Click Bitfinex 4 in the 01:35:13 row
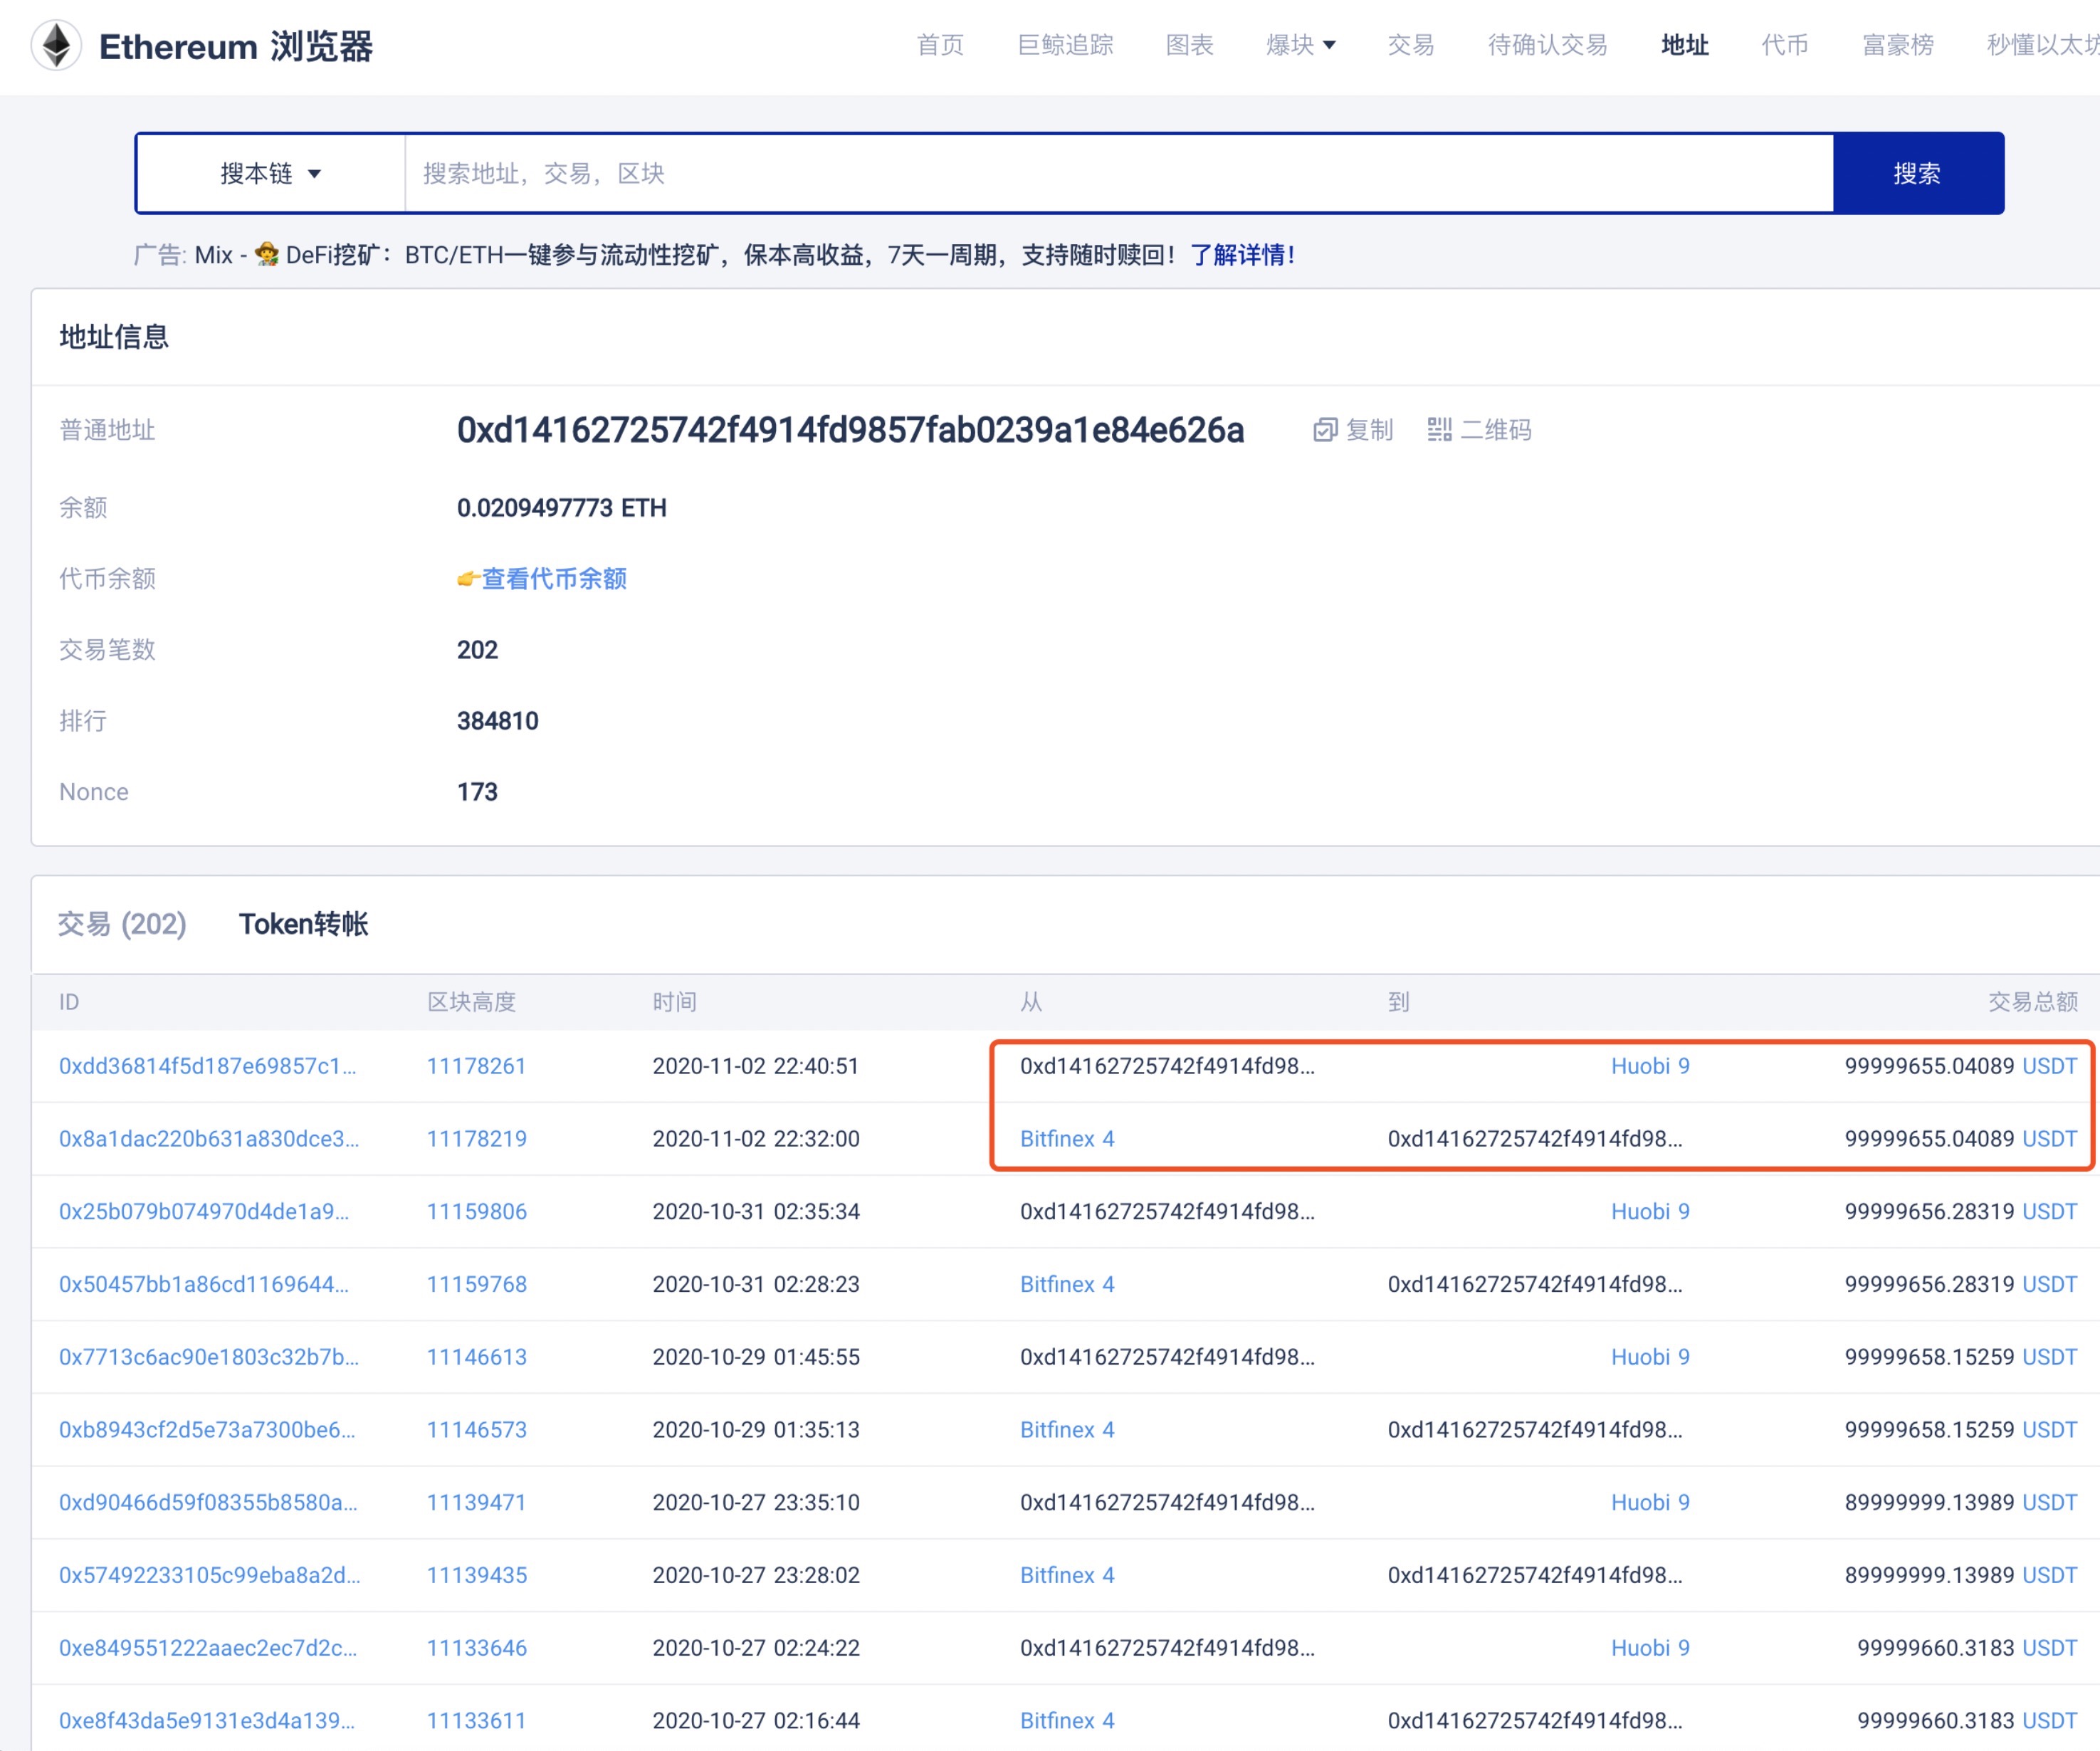2100x1751 pixels. click(x=1067, y=1430)
